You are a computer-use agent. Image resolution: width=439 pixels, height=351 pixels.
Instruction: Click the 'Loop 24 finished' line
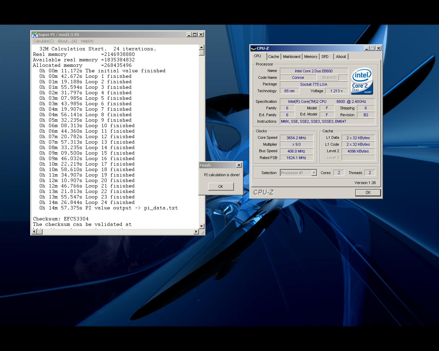[x=87, y=202]
